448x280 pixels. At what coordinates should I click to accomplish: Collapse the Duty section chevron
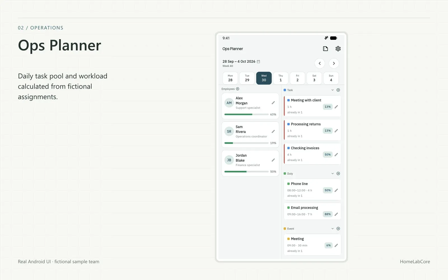point(333,174)
